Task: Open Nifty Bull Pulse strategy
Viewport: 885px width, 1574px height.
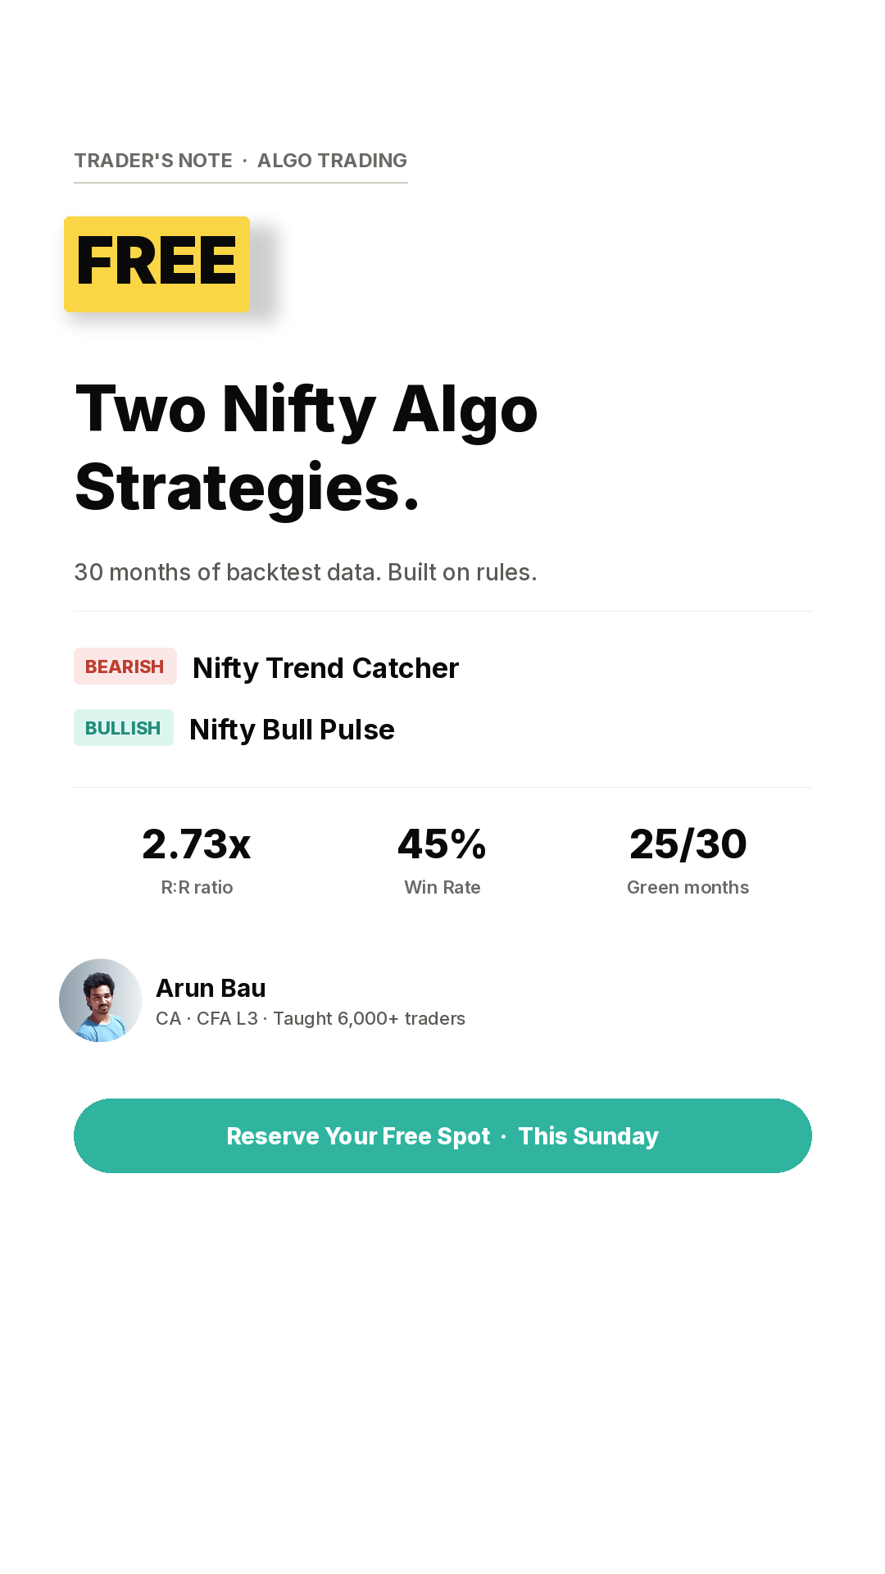Action: [292, 729]
